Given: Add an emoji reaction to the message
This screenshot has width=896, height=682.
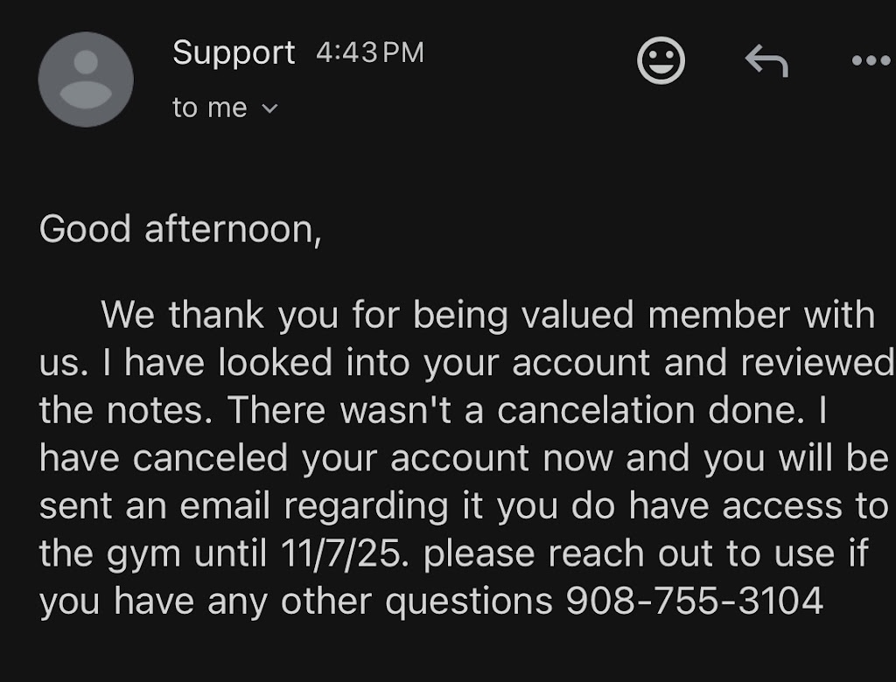Looking at the screenshot, I should tap(661, 62).
